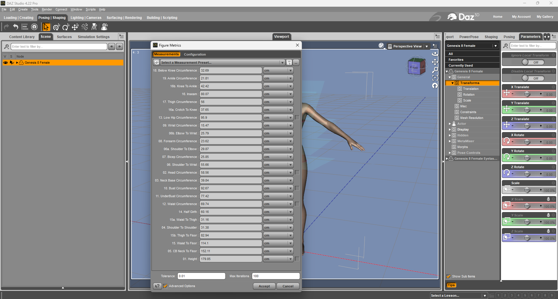
Task: Check the box beside Waist Circumference
Action: tap(297, 204)
